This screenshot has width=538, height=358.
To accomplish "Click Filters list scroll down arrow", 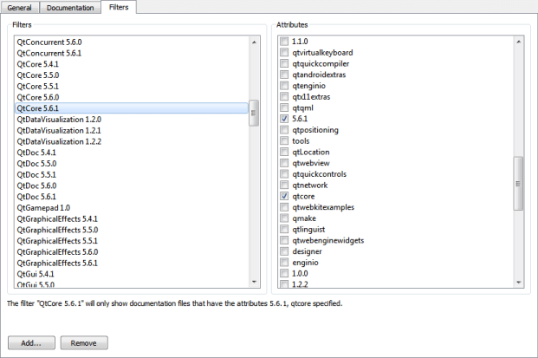I will point(254,282).
